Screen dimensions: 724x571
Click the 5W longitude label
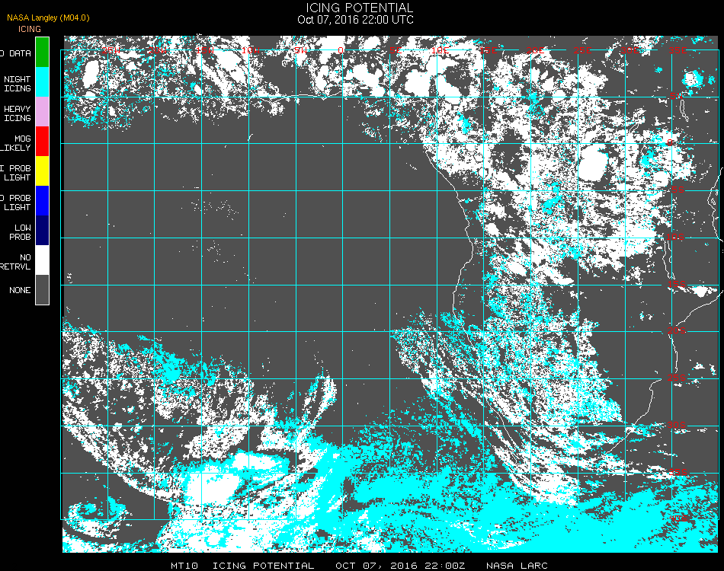tap(300, 49)
